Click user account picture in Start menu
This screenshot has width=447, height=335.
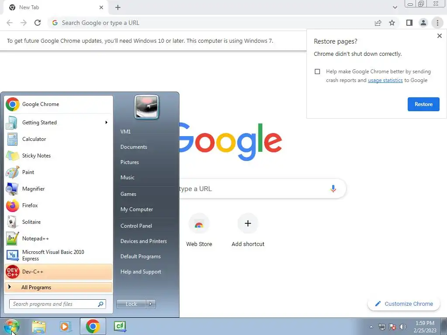click(x=147, y=107)
